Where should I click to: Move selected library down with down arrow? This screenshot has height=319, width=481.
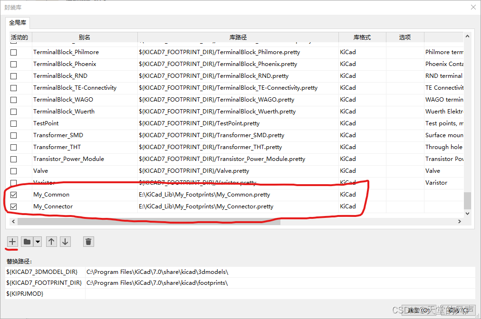65,242
